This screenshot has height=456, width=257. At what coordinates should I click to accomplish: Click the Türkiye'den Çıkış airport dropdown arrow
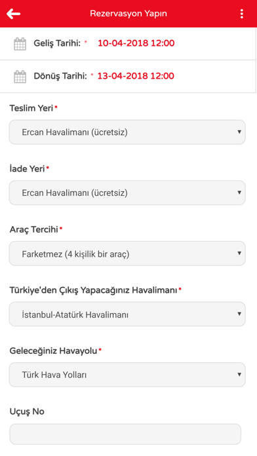click(239, 314)
